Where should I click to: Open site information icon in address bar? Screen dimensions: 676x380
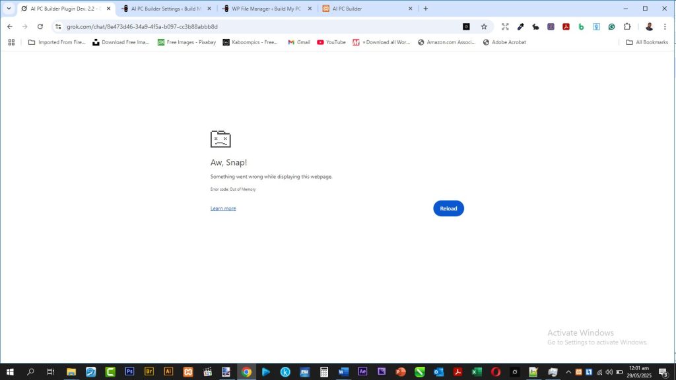click(x=58, y=26)
